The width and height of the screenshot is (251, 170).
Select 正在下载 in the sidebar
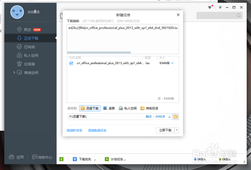click(x=30, y=38)
